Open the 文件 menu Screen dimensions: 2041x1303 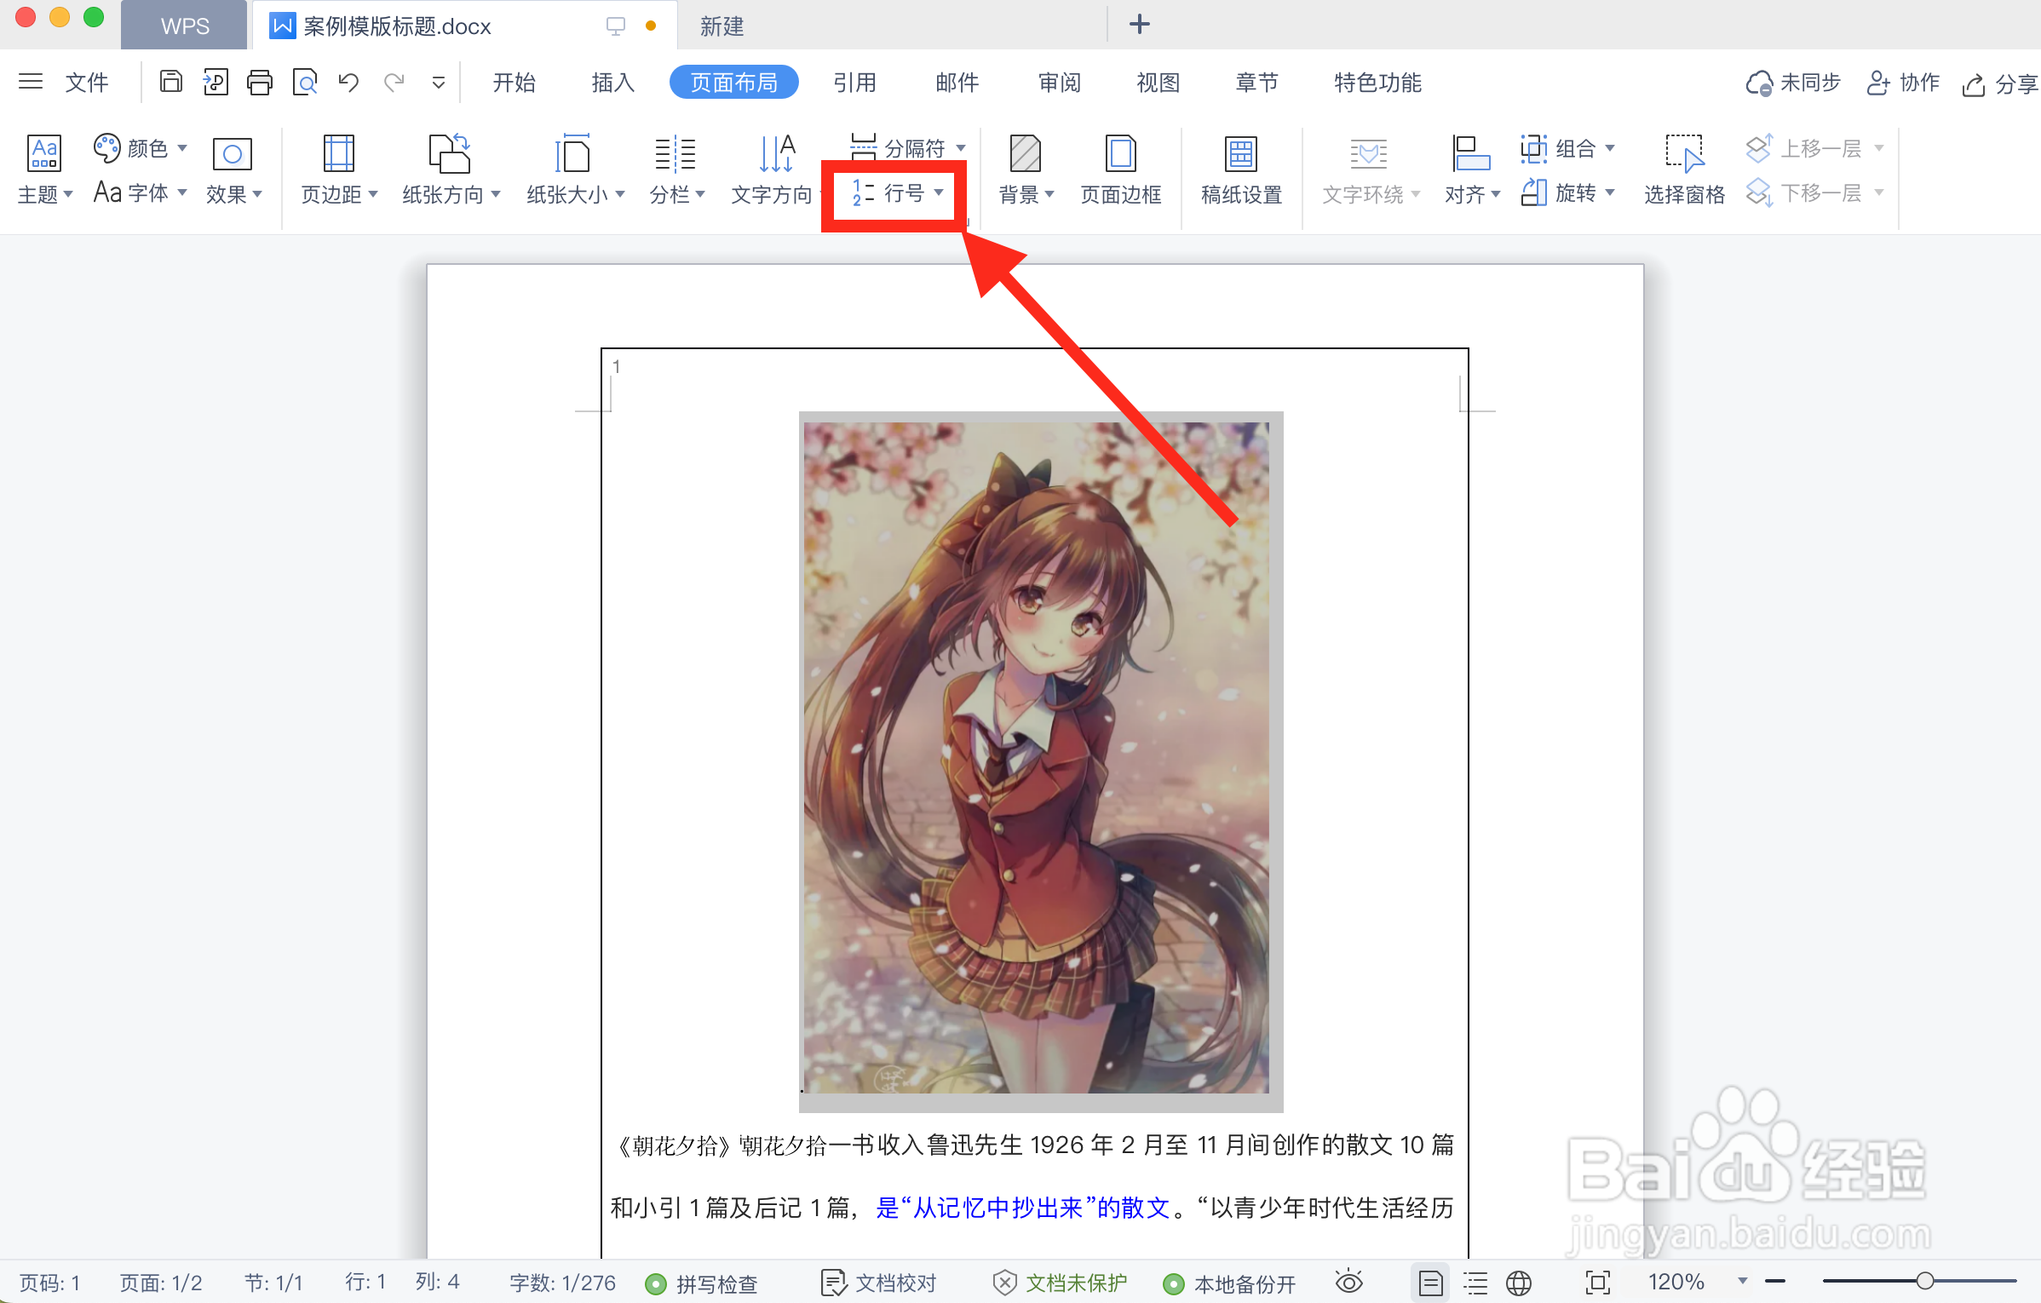pyautogui.click(x=86, y=82)
